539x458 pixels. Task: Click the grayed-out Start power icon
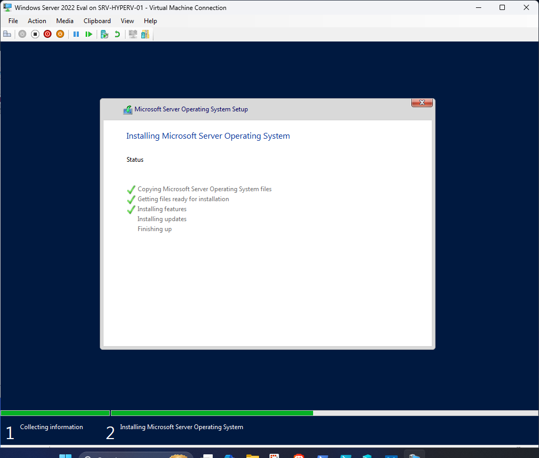pyautogui.click(x=22, y=34)
